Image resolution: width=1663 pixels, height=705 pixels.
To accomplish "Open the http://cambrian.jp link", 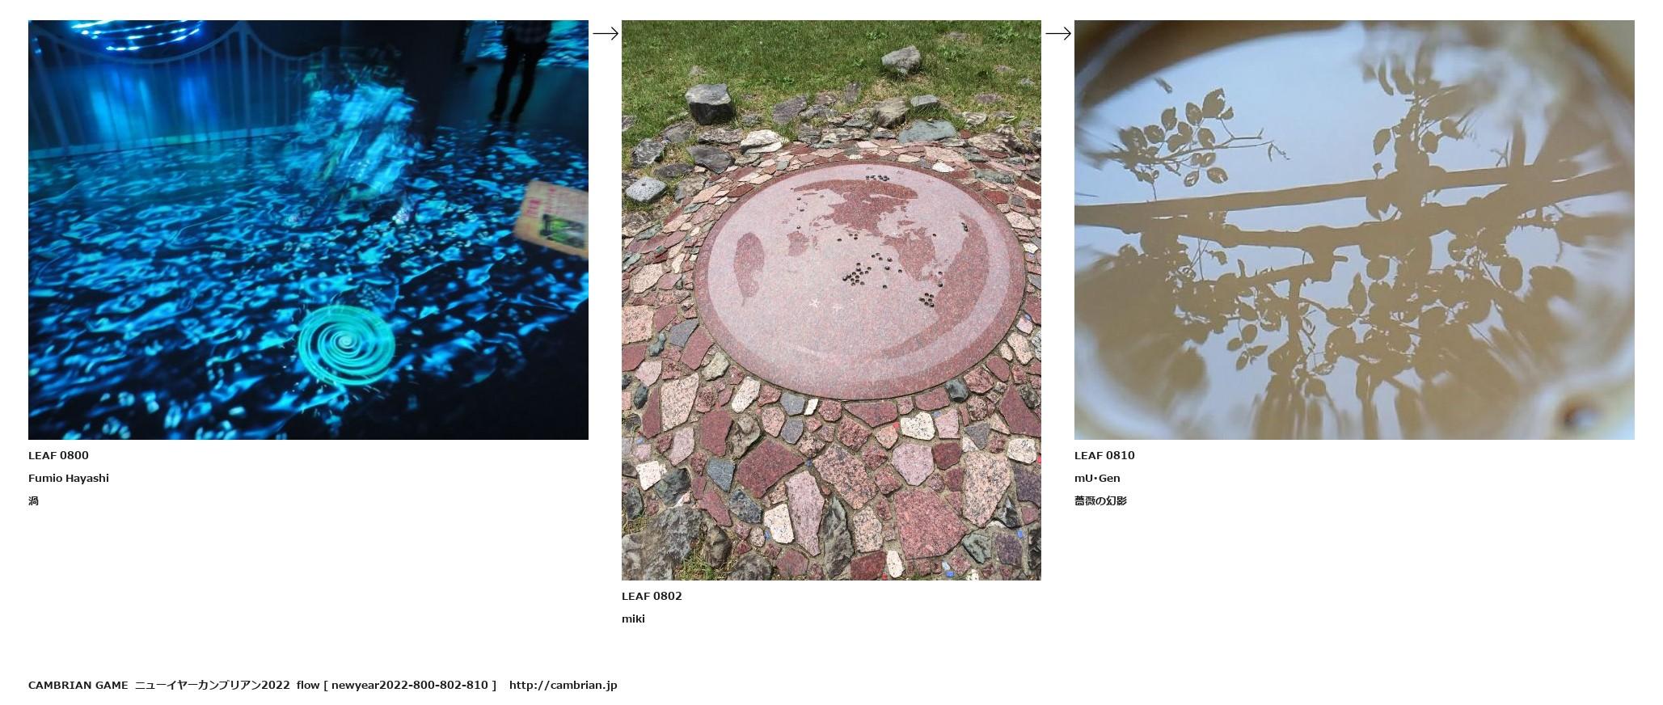I will [563, 685].
